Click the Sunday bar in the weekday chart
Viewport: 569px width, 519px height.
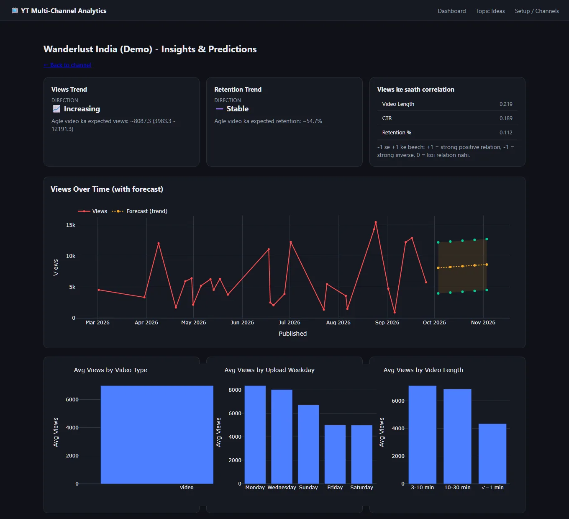(308, 444)
